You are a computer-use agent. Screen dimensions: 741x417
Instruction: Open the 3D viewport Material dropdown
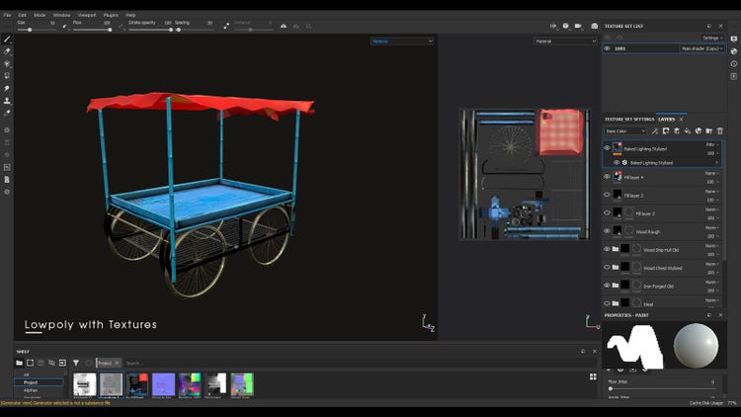[401, 42]
